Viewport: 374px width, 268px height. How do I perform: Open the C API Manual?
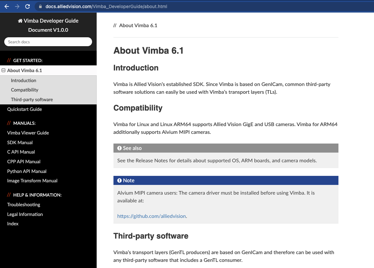point(21,152)
